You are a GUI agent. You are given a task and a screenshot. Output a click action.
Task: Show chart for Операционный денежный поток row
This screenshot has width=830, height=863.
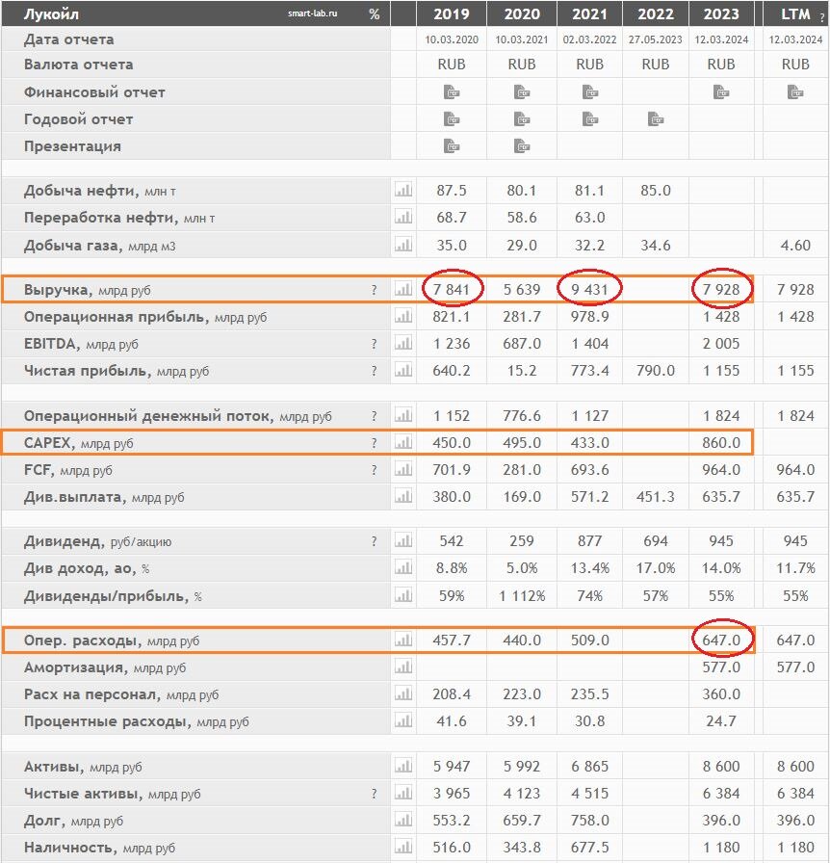[x=403, y=415]
